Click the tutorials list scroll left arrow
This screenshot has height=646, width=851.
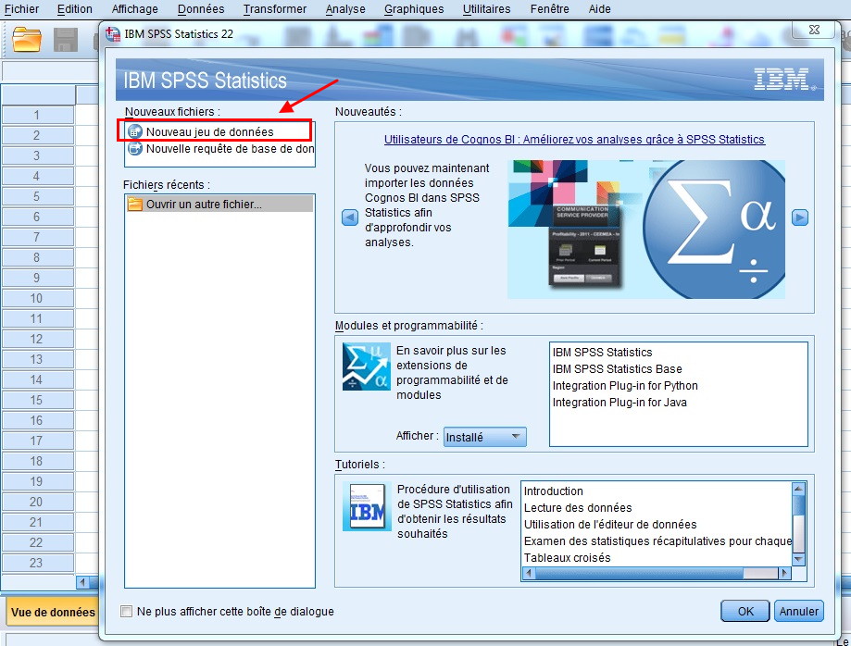pos(529,573)
